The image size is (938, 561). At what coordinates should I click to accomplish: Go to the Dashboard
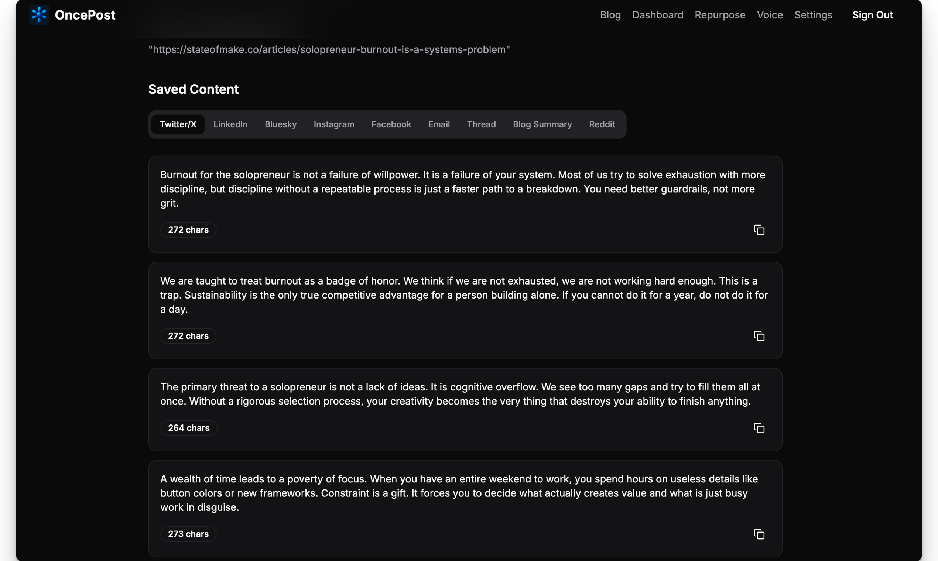pos(657,15)
